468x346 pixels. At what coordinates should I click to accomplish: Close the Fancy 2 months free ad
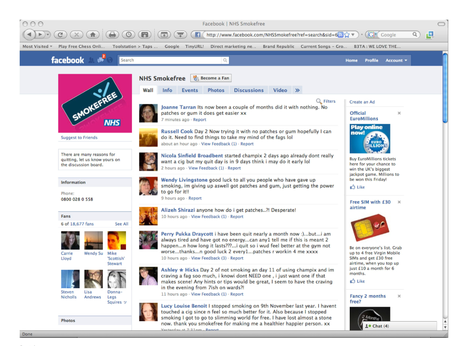click(399, 296)
